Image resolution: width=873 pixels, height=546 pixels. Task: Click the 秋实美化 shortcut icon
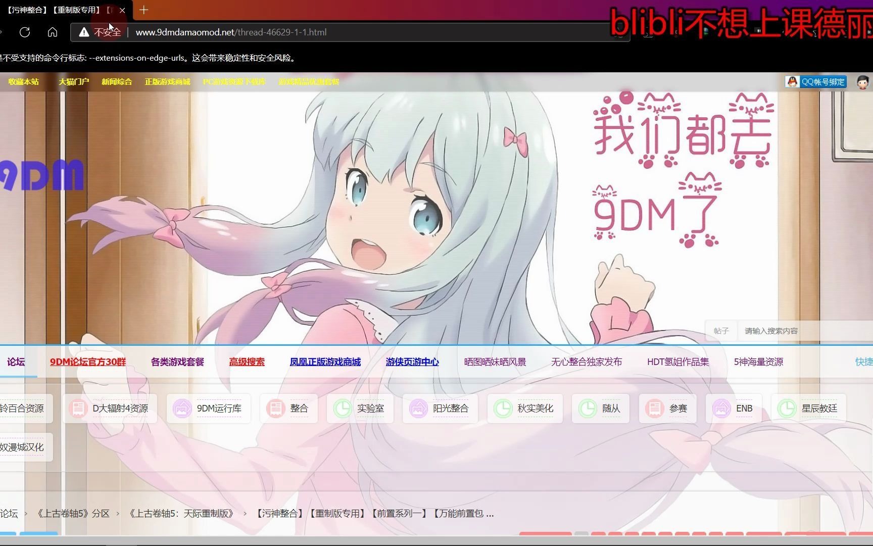(x=503, y=408)
